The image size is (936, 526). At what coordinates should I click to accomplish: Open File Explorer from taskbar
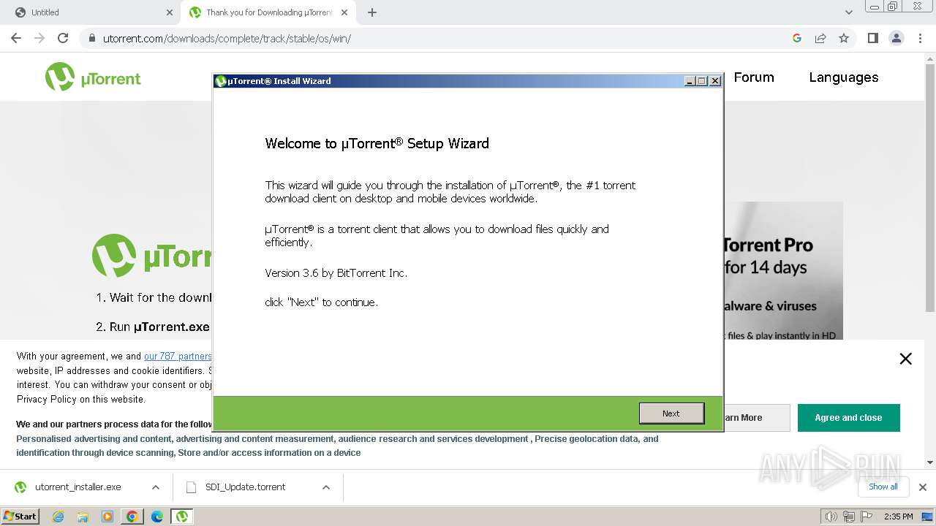tap(83, 517)
